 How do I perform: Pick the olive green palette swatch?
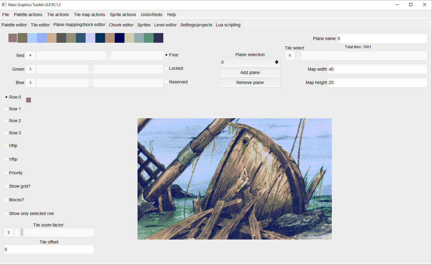pos(22,38)
